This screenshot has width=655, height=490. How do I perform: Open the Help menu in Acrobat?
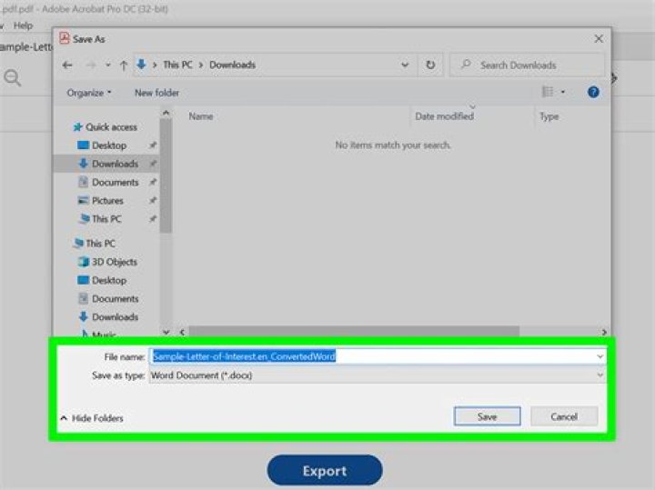coord(23,25)
